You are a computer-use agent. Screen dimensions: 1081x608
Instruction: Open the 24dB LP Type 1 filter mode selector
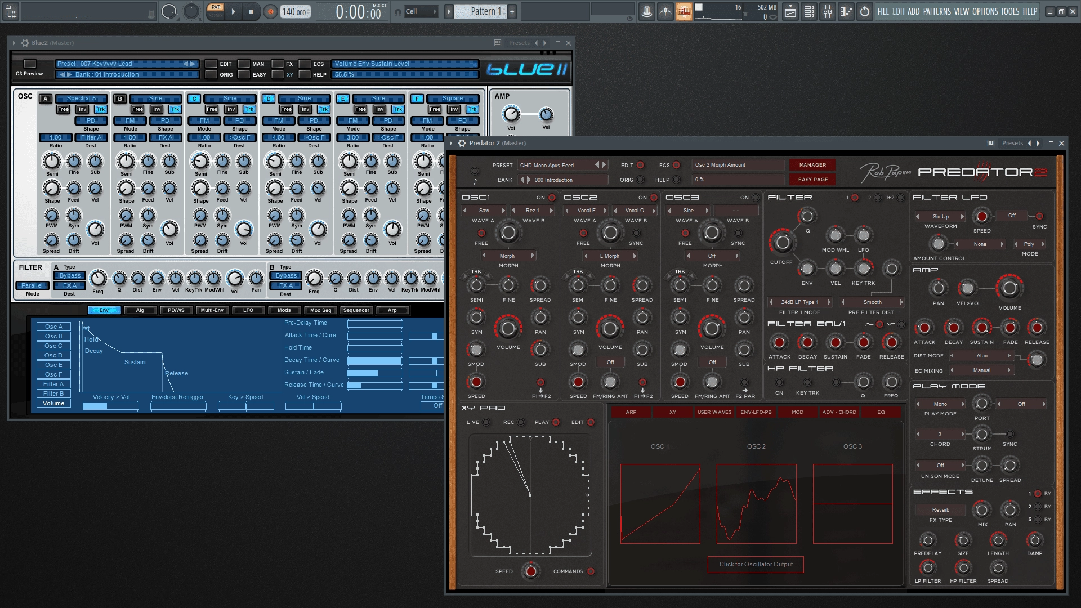tap(799, 302)
